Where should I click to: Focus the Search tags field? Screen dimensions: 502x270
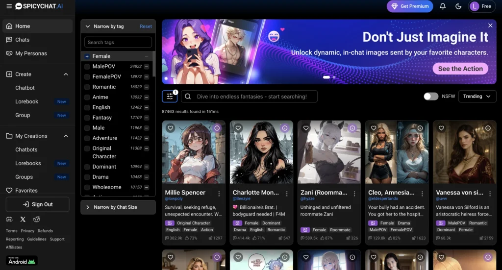(x=118, y=42)
